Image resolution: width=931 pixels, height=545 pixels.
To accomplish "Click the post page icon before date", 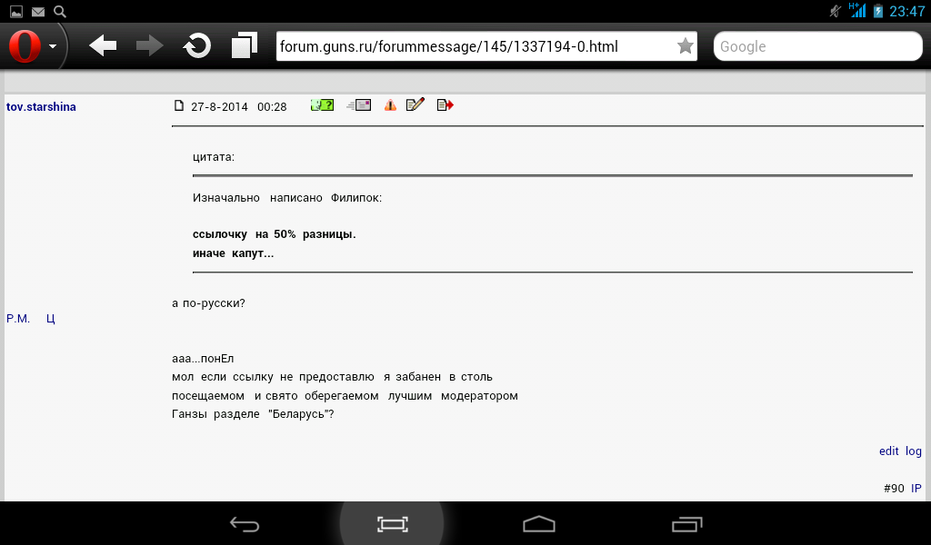I will click(x=179, y=105).
